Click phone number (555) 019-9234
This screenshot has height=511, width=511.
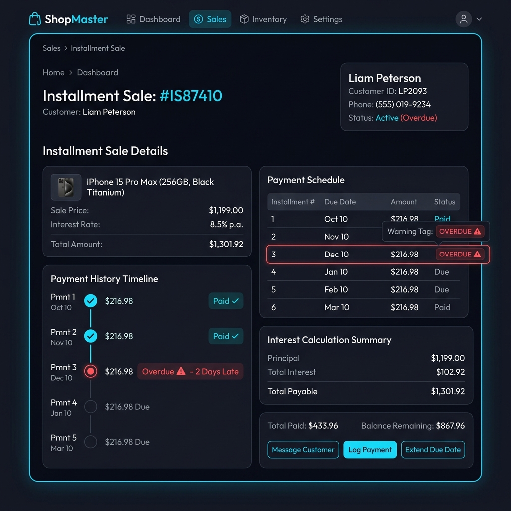point(403,104)
